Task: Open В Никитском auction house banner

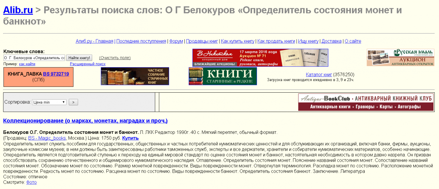Action: (x=260, y=58)
